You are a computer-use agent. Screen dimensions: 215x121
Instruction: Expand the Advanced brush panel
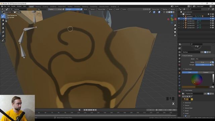(x=187, y=103)
